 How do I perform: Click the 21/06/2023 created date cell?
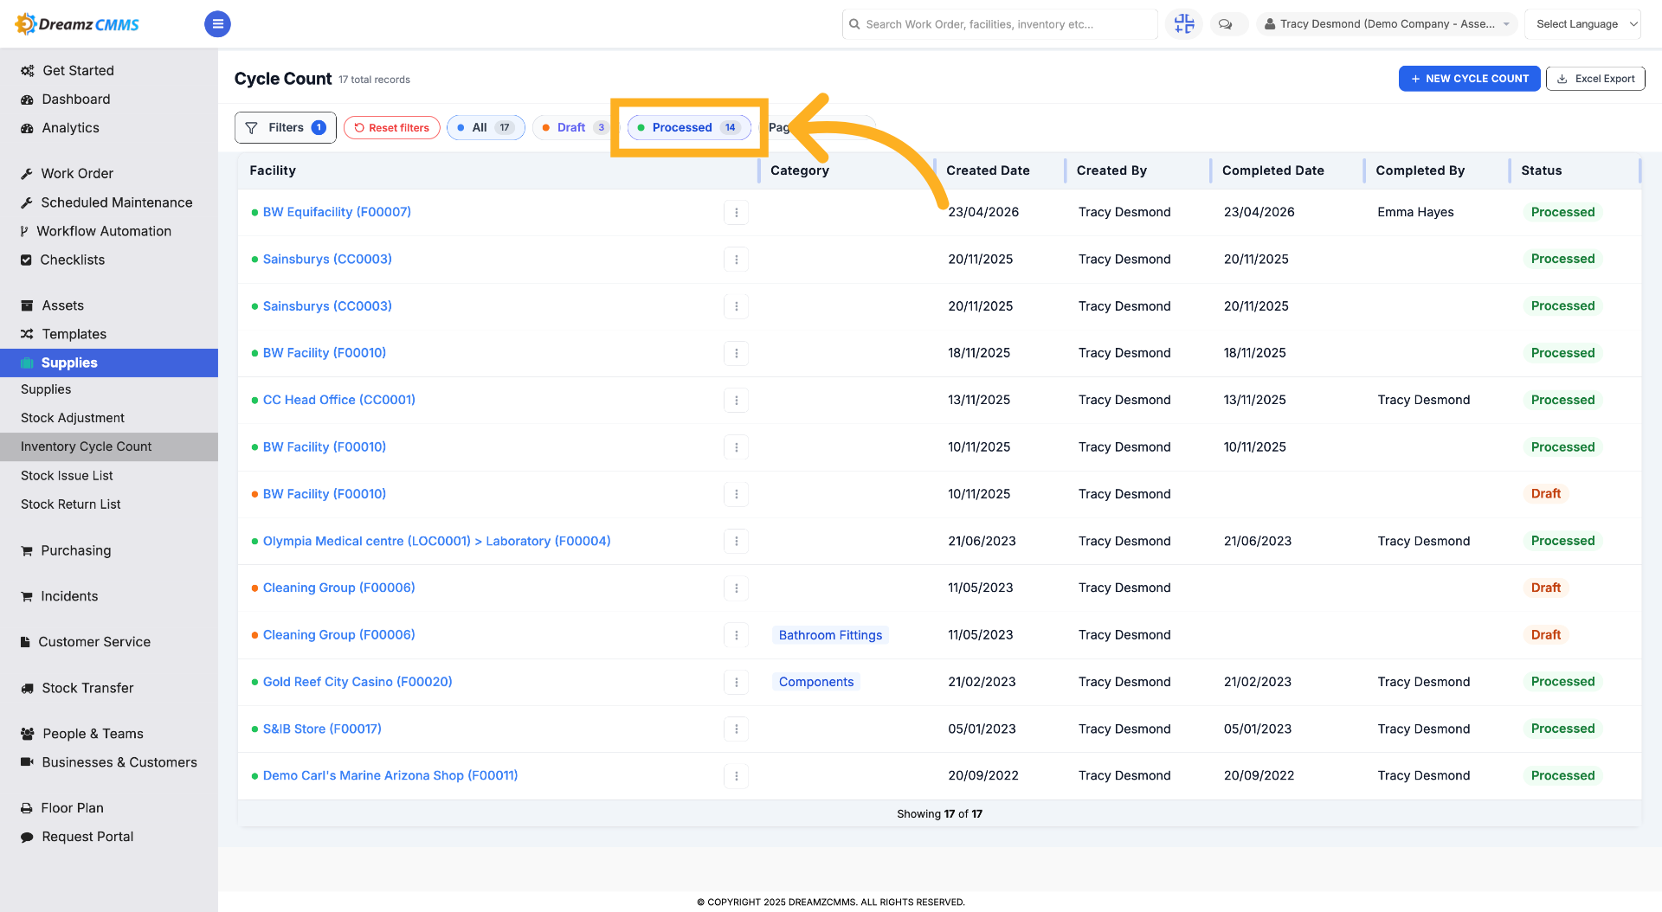click(982, 541)
